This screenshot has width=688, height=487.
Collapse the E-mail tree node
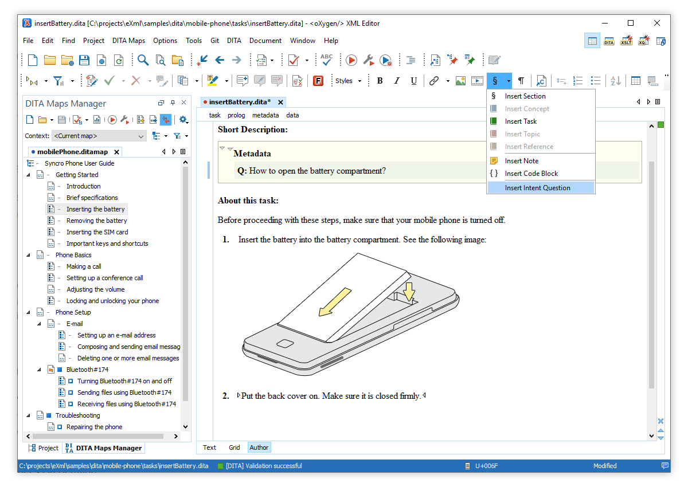pos(40,324)
